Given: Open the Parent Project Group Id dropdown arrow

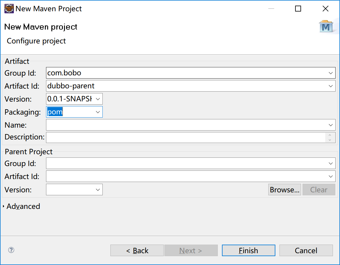Looking at the screenshot, I should pyautogui.click(x=331, y=163).
